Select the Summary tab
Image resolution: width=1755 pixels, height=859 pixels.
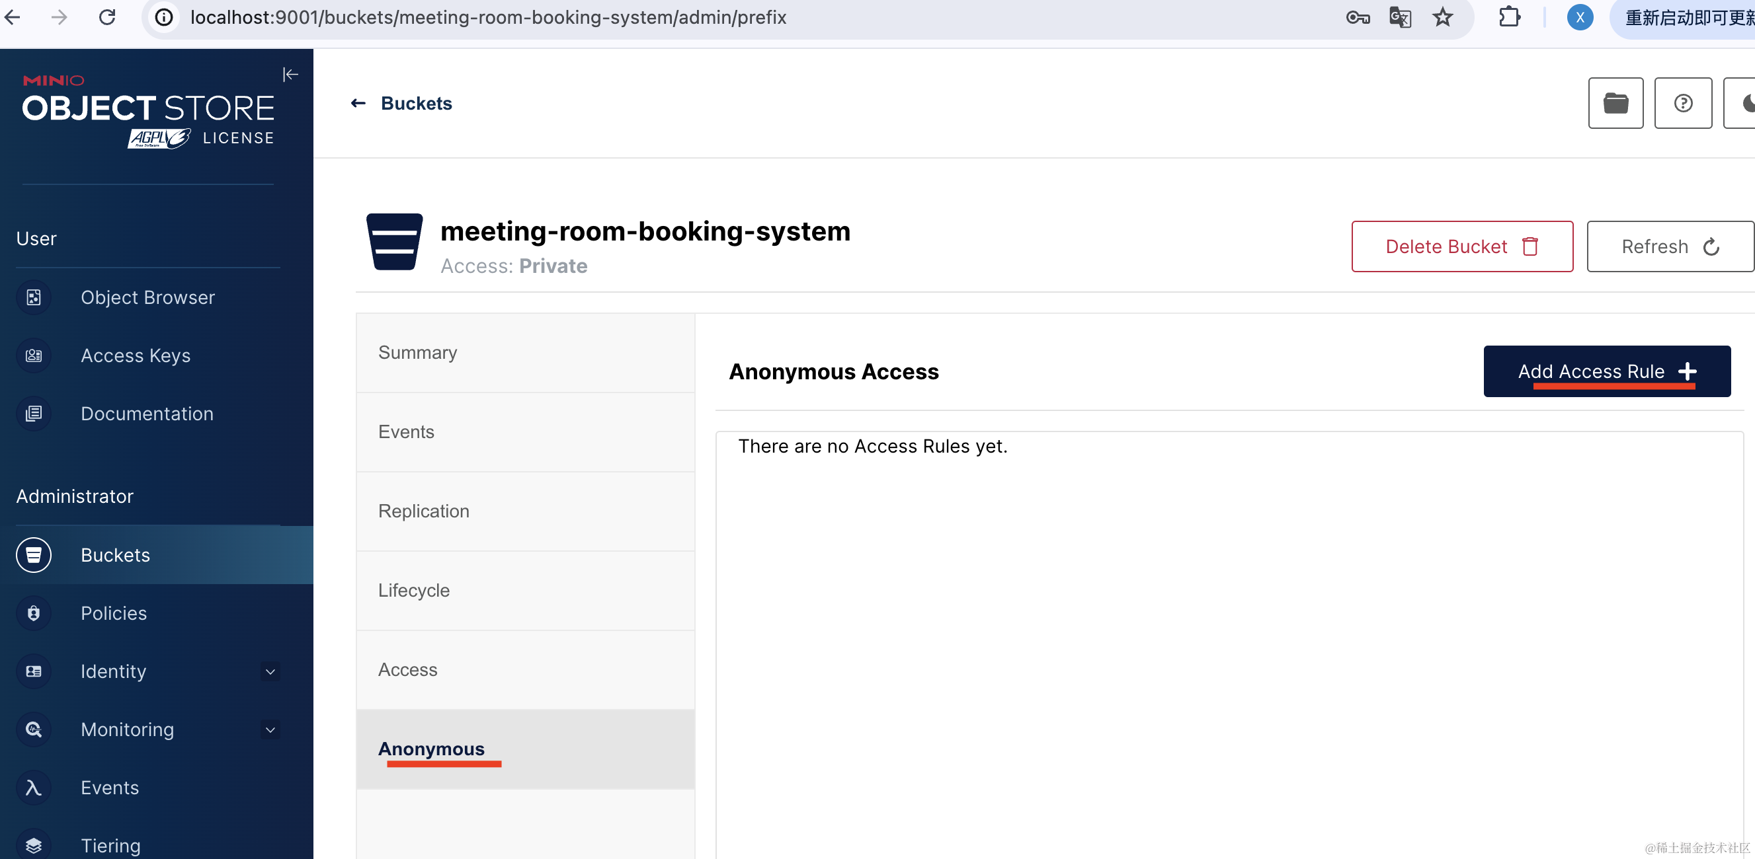click(x=418, y=353)
